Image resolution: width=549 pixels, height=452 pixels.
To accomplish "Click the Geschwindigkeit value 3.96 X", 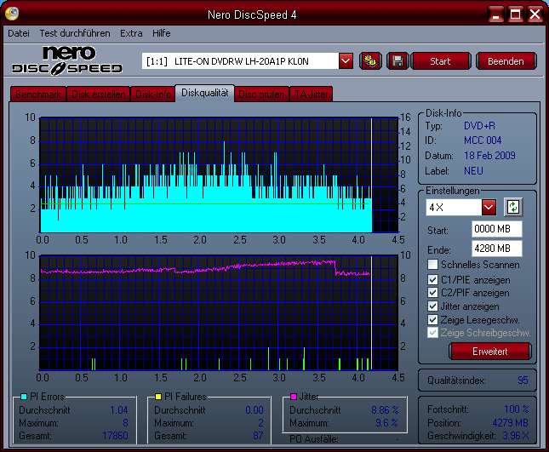I will pos(516,436).
